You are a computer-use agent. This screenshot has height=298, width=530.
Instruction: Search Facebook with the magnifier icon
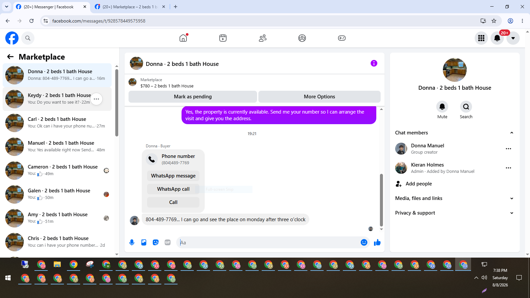coord(28,38)
